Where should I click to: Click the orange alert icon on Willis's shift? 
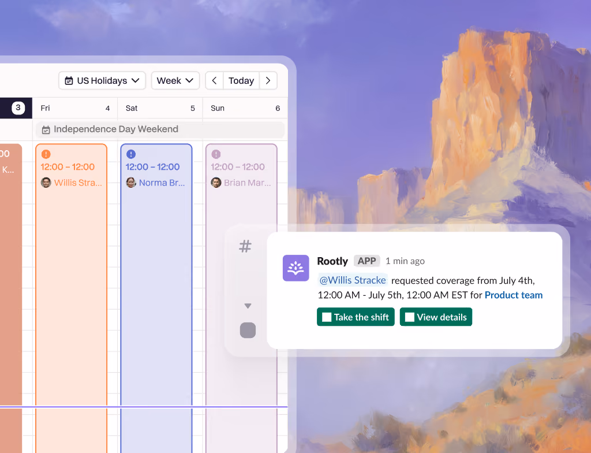[x=46, y=154]
